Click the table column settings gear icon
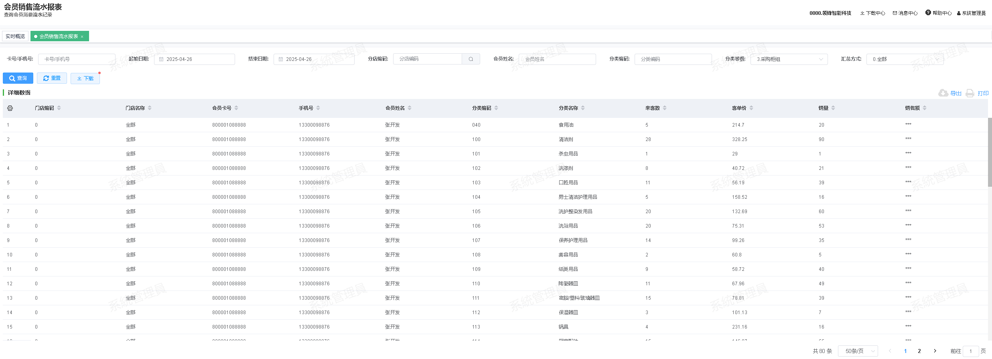Image resolution: width=992 pixels, height=359 pixels. coord(10,108)
